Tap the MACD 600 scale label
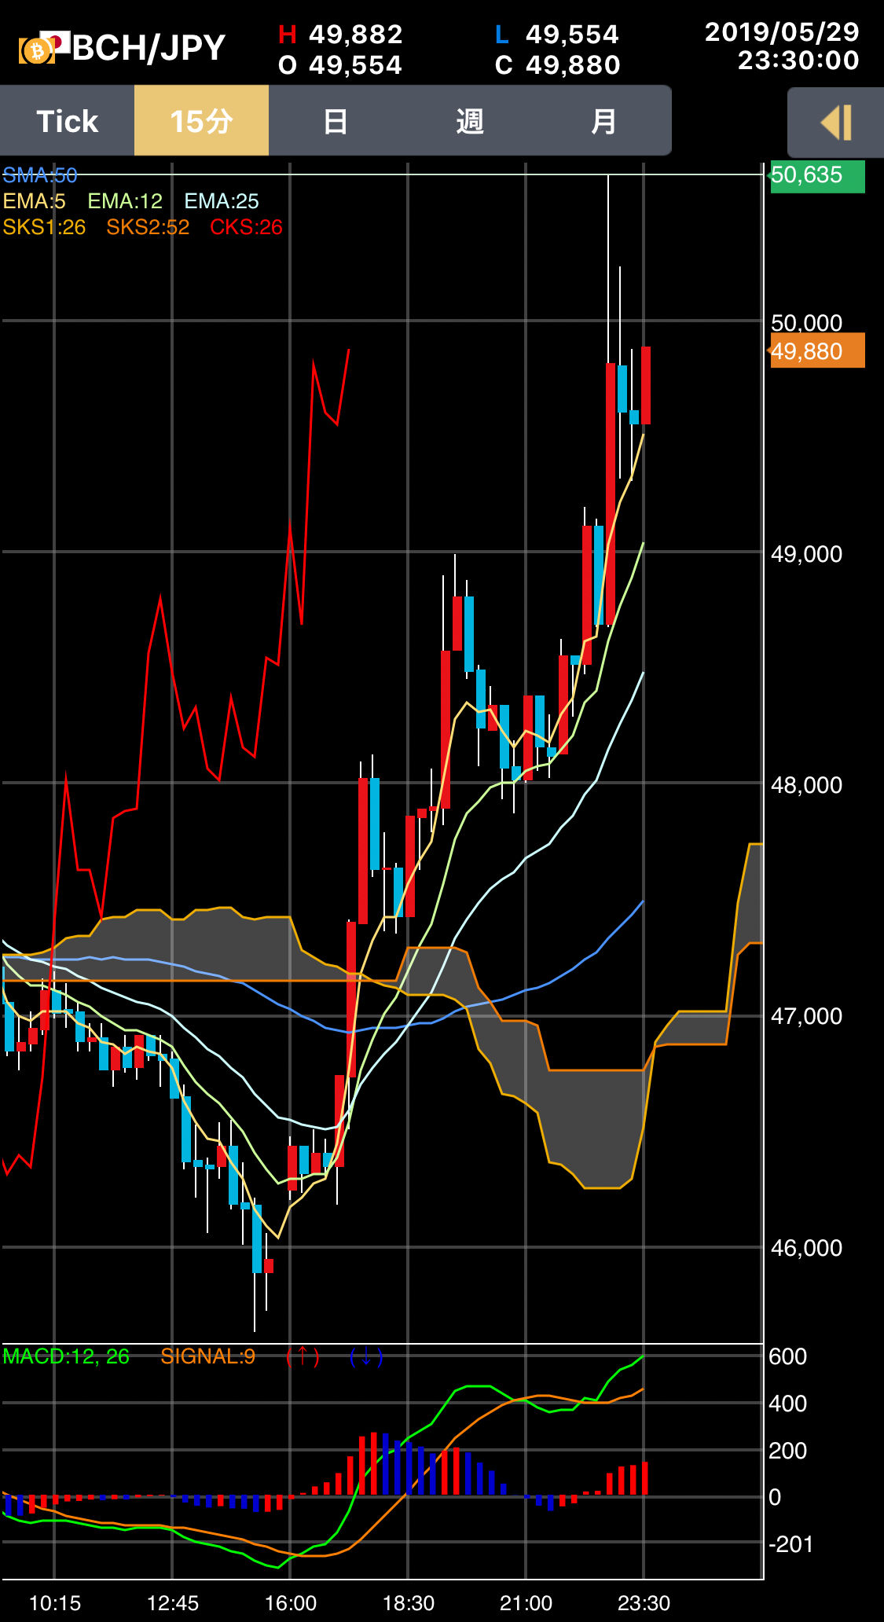This screenshot has height=1622, width=884. pyautogui.click(x=788, y=1356)
